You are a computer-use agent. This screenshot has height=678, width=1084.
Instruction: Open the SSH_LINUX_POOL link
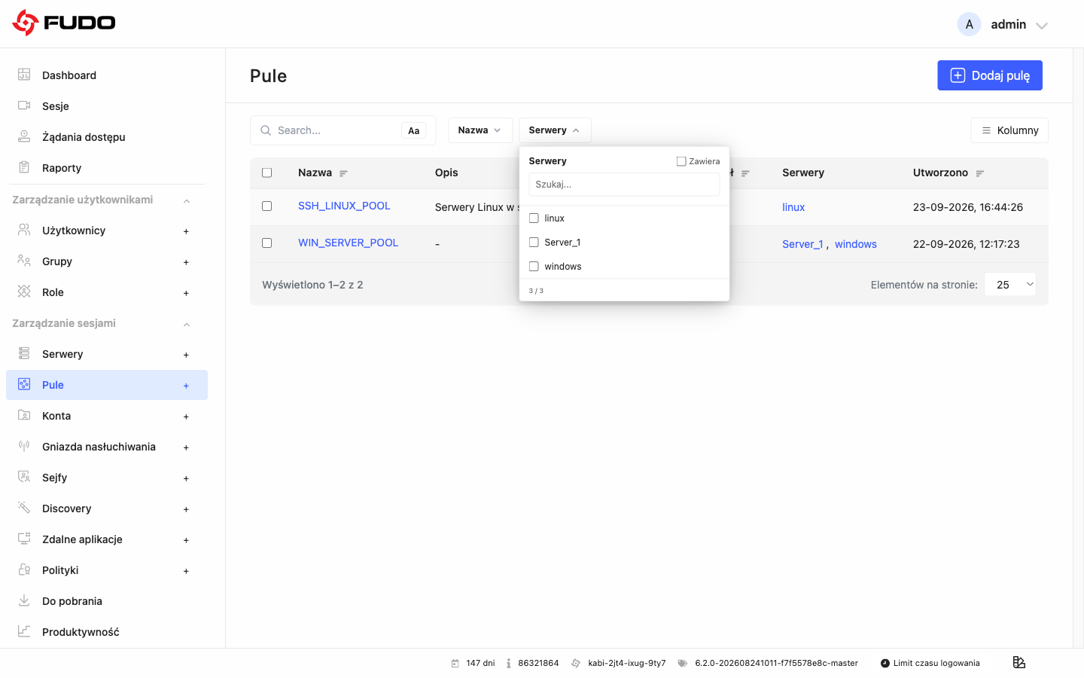(344, 206)
